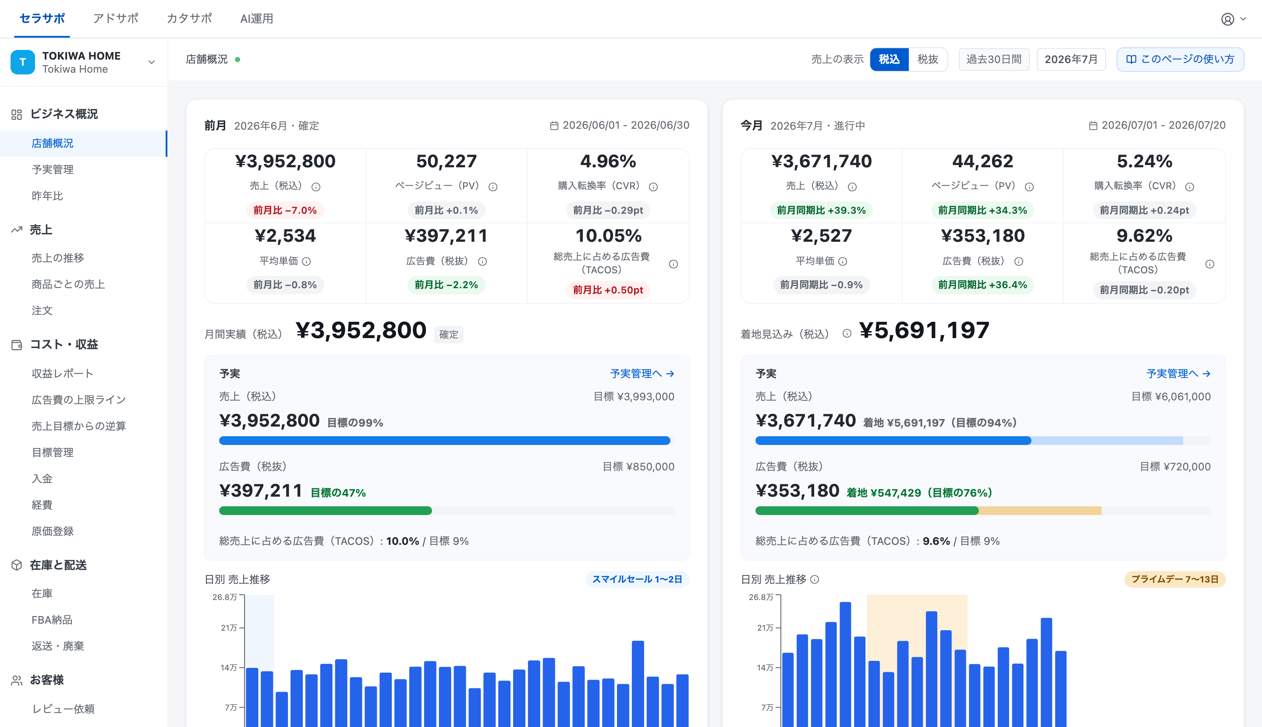The height and width of the screenshot is (727, 1262).
Task: Click 今月 広告費 green progress bar
Action: pyautogui.click(x=867, y=510)
